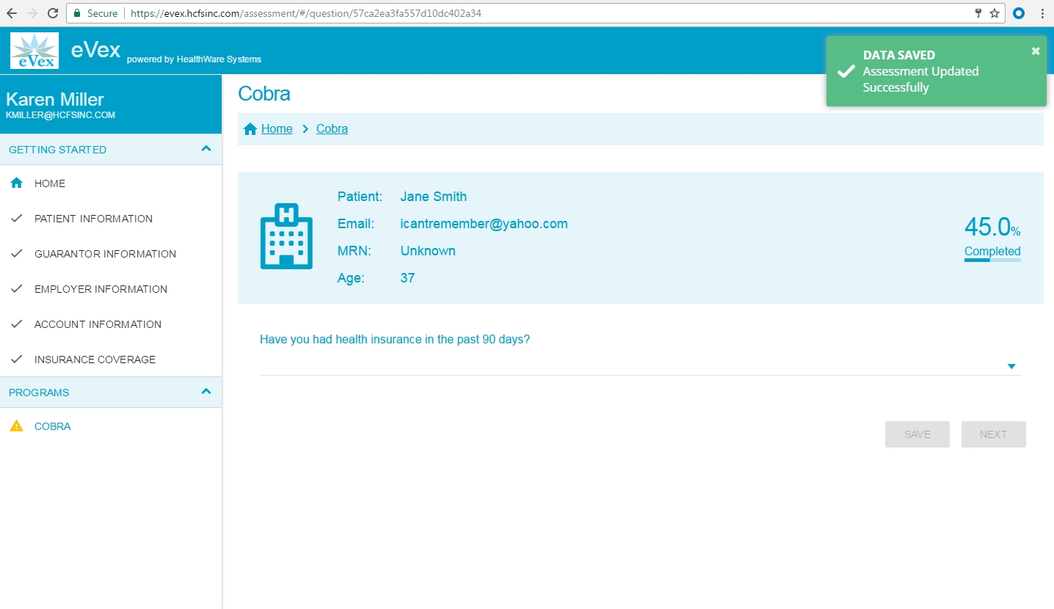Viewport: 1054px width, 609px height.
Task: Bookmark this page with star icon
Action: click(994, 13)
